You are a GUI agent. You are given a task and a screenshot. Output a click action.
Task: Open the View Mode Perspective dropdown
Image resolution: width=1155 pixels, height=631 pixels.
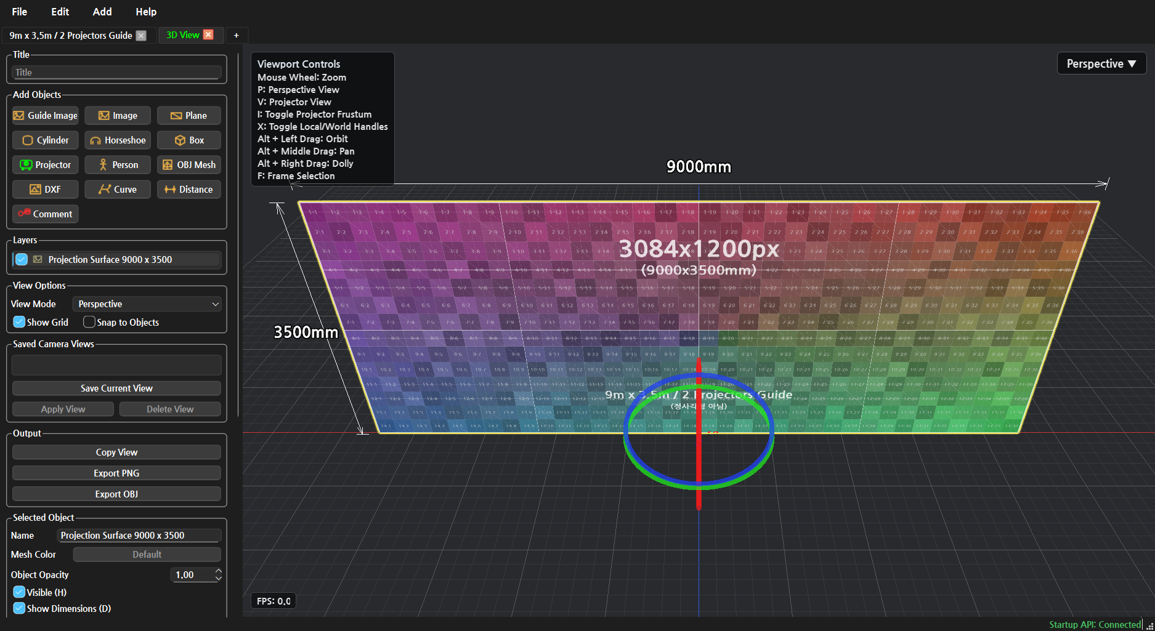point(147,304)
